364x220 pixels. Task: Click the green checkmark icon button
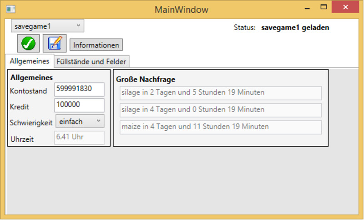(x=28, y=43)
